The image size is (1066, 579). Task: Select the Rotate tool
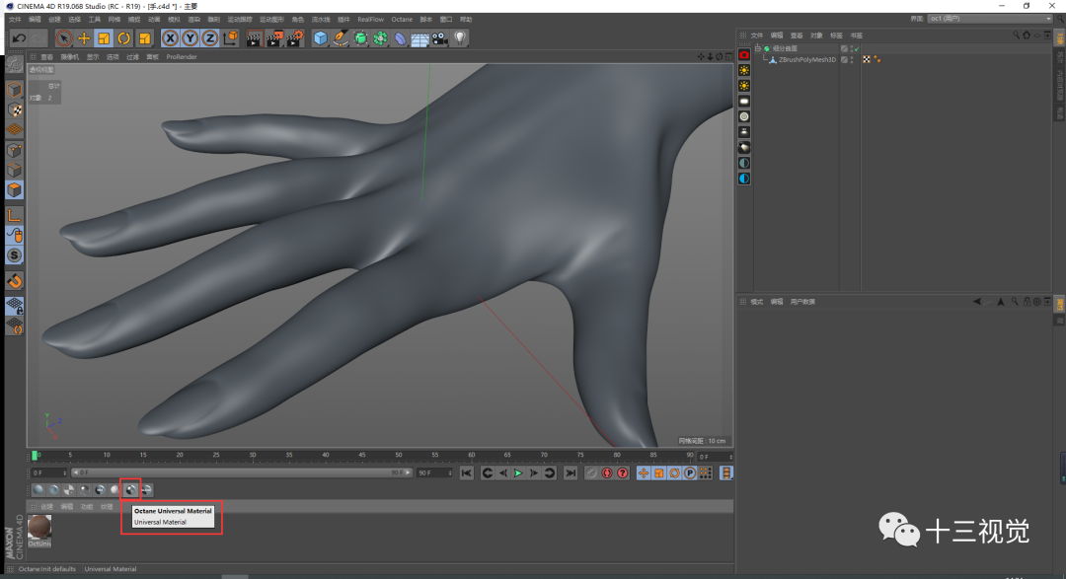[123, 38]
